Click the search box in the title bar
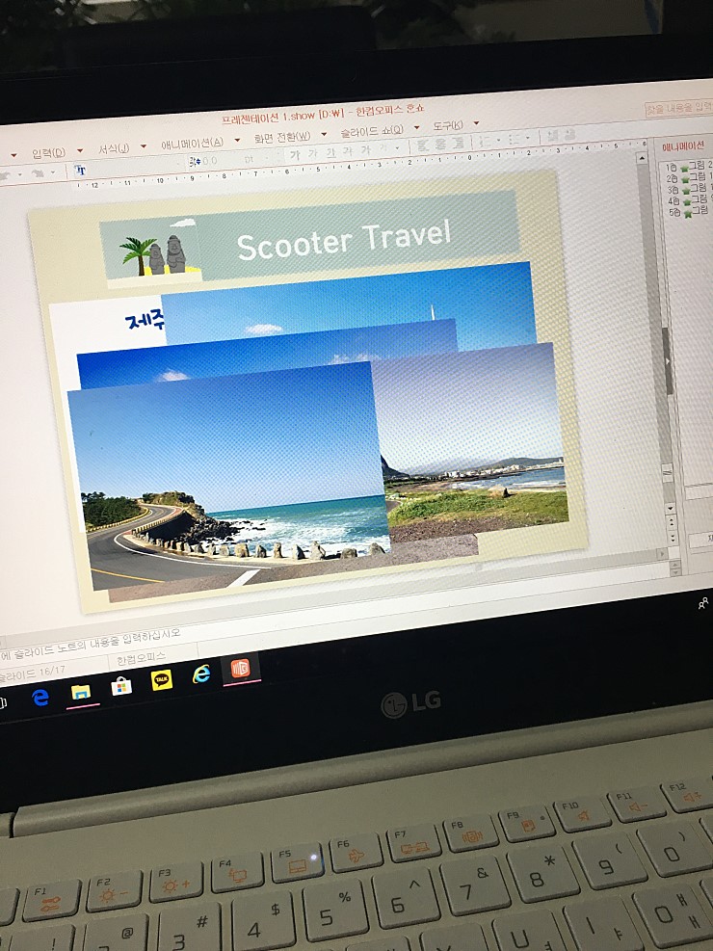 [679, 109]
